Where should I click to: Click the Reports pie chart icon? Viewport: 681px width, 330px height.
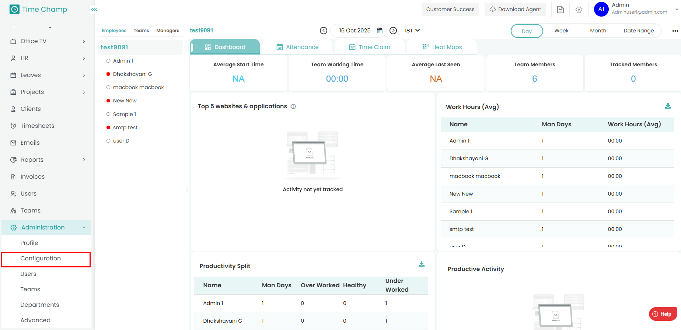[14, 160]
